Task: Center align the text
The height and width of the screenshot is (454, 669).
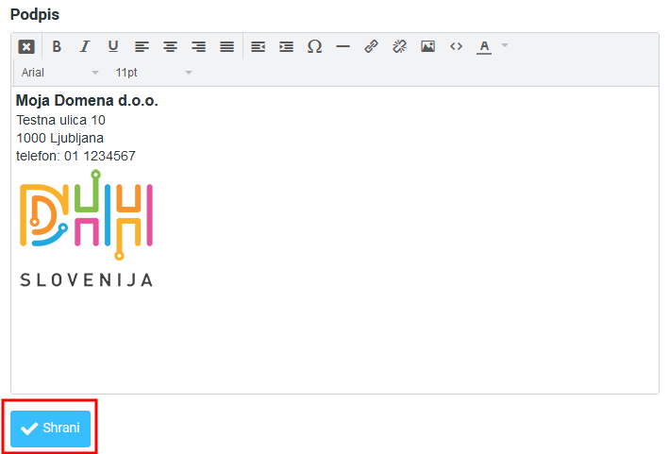Action: pyautogui.click(x=170, y=46)
